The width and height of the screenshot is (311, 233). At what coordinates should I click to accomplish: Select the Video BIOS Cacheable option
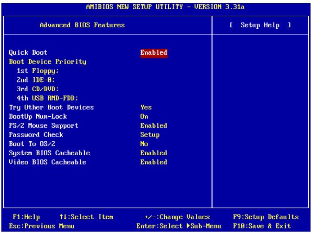point(48,162)
